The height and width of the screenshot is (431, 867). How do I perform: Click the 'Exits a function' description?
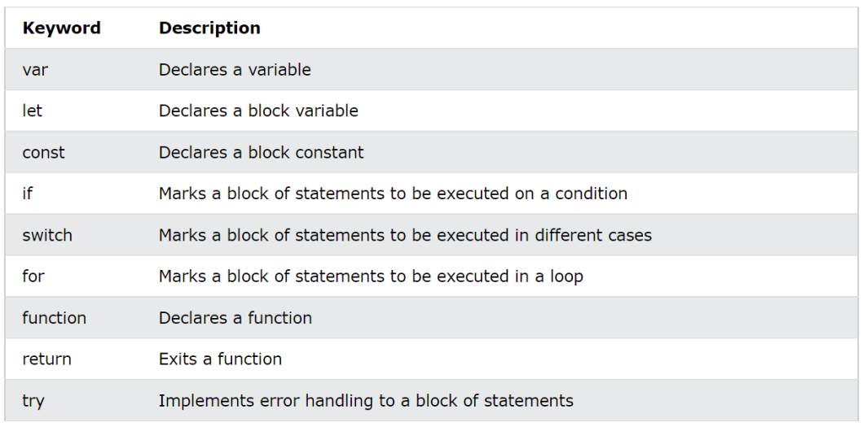point(220,359)
